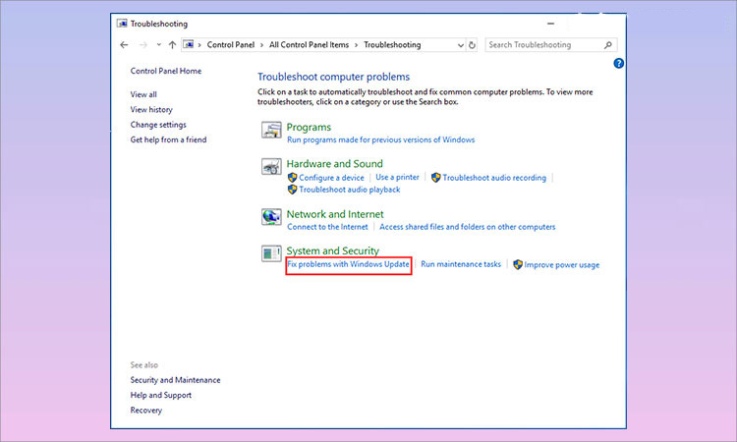Open View history
Image resolution: width=737 pixels, height=442 pixels.
[151, 109]
